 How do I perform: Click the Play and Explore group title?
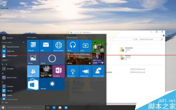coord(72,37)
